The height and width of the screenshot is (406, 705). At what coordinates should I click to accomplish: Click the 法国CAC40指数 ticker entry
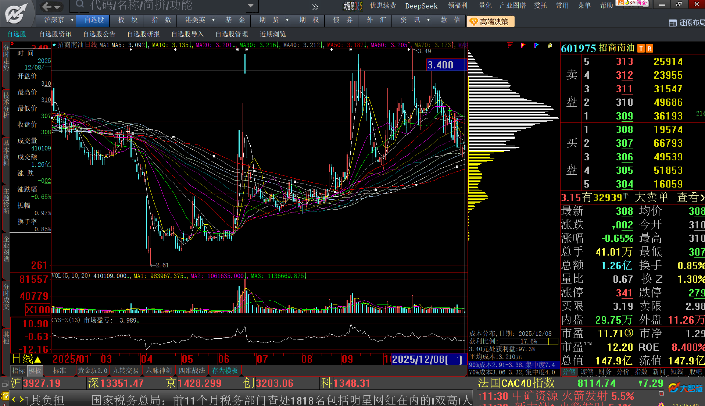click(516, 383)
